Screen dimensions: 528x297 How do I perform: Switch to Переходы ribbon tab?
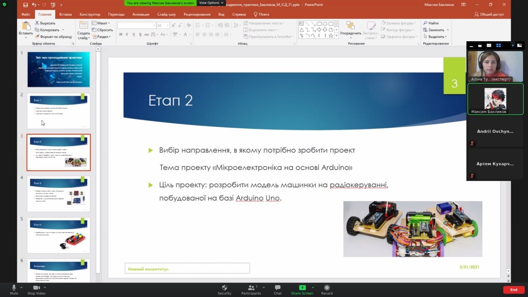(x=116, y=14)
